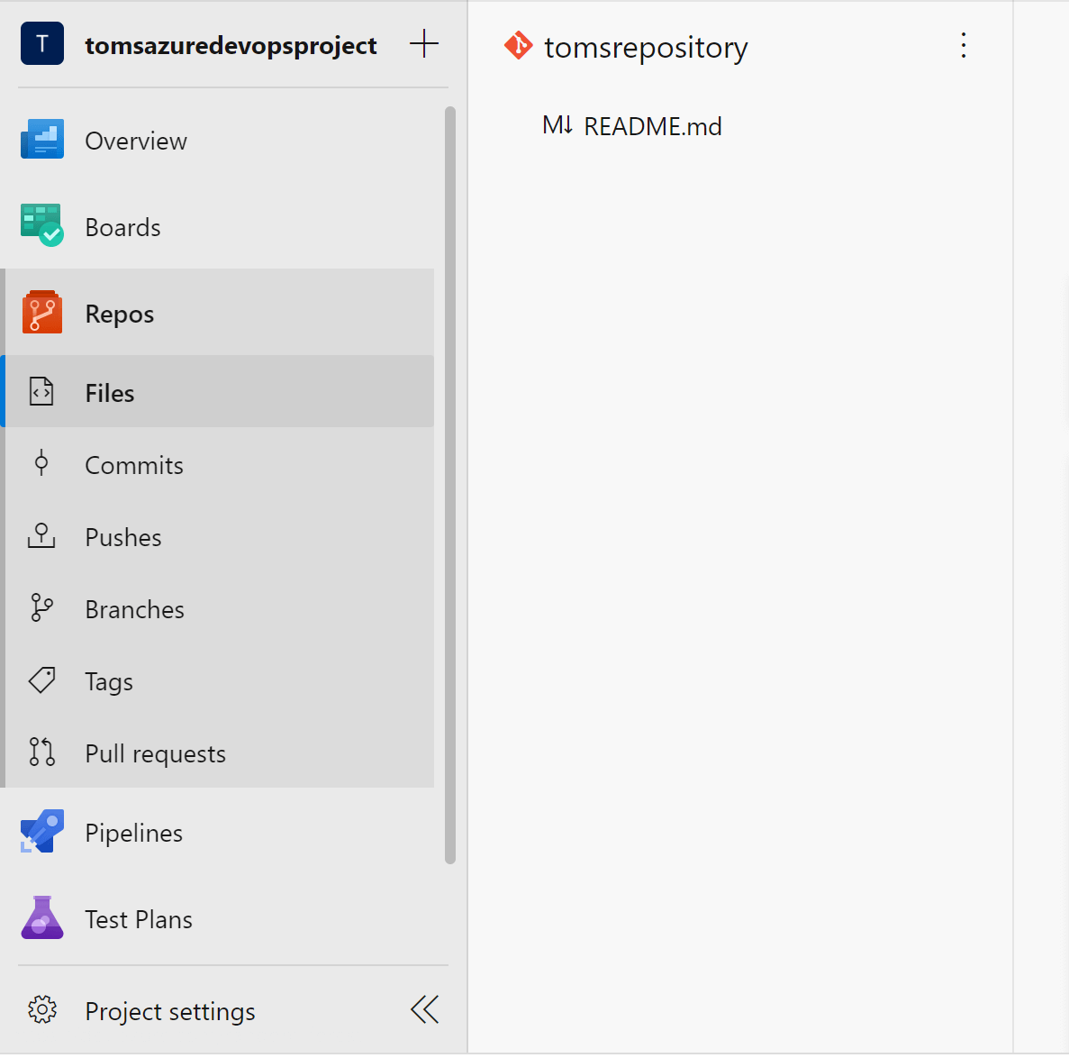
Task: Click the Tags label icon
Action: pyautogui.click(x=41, y=680)
